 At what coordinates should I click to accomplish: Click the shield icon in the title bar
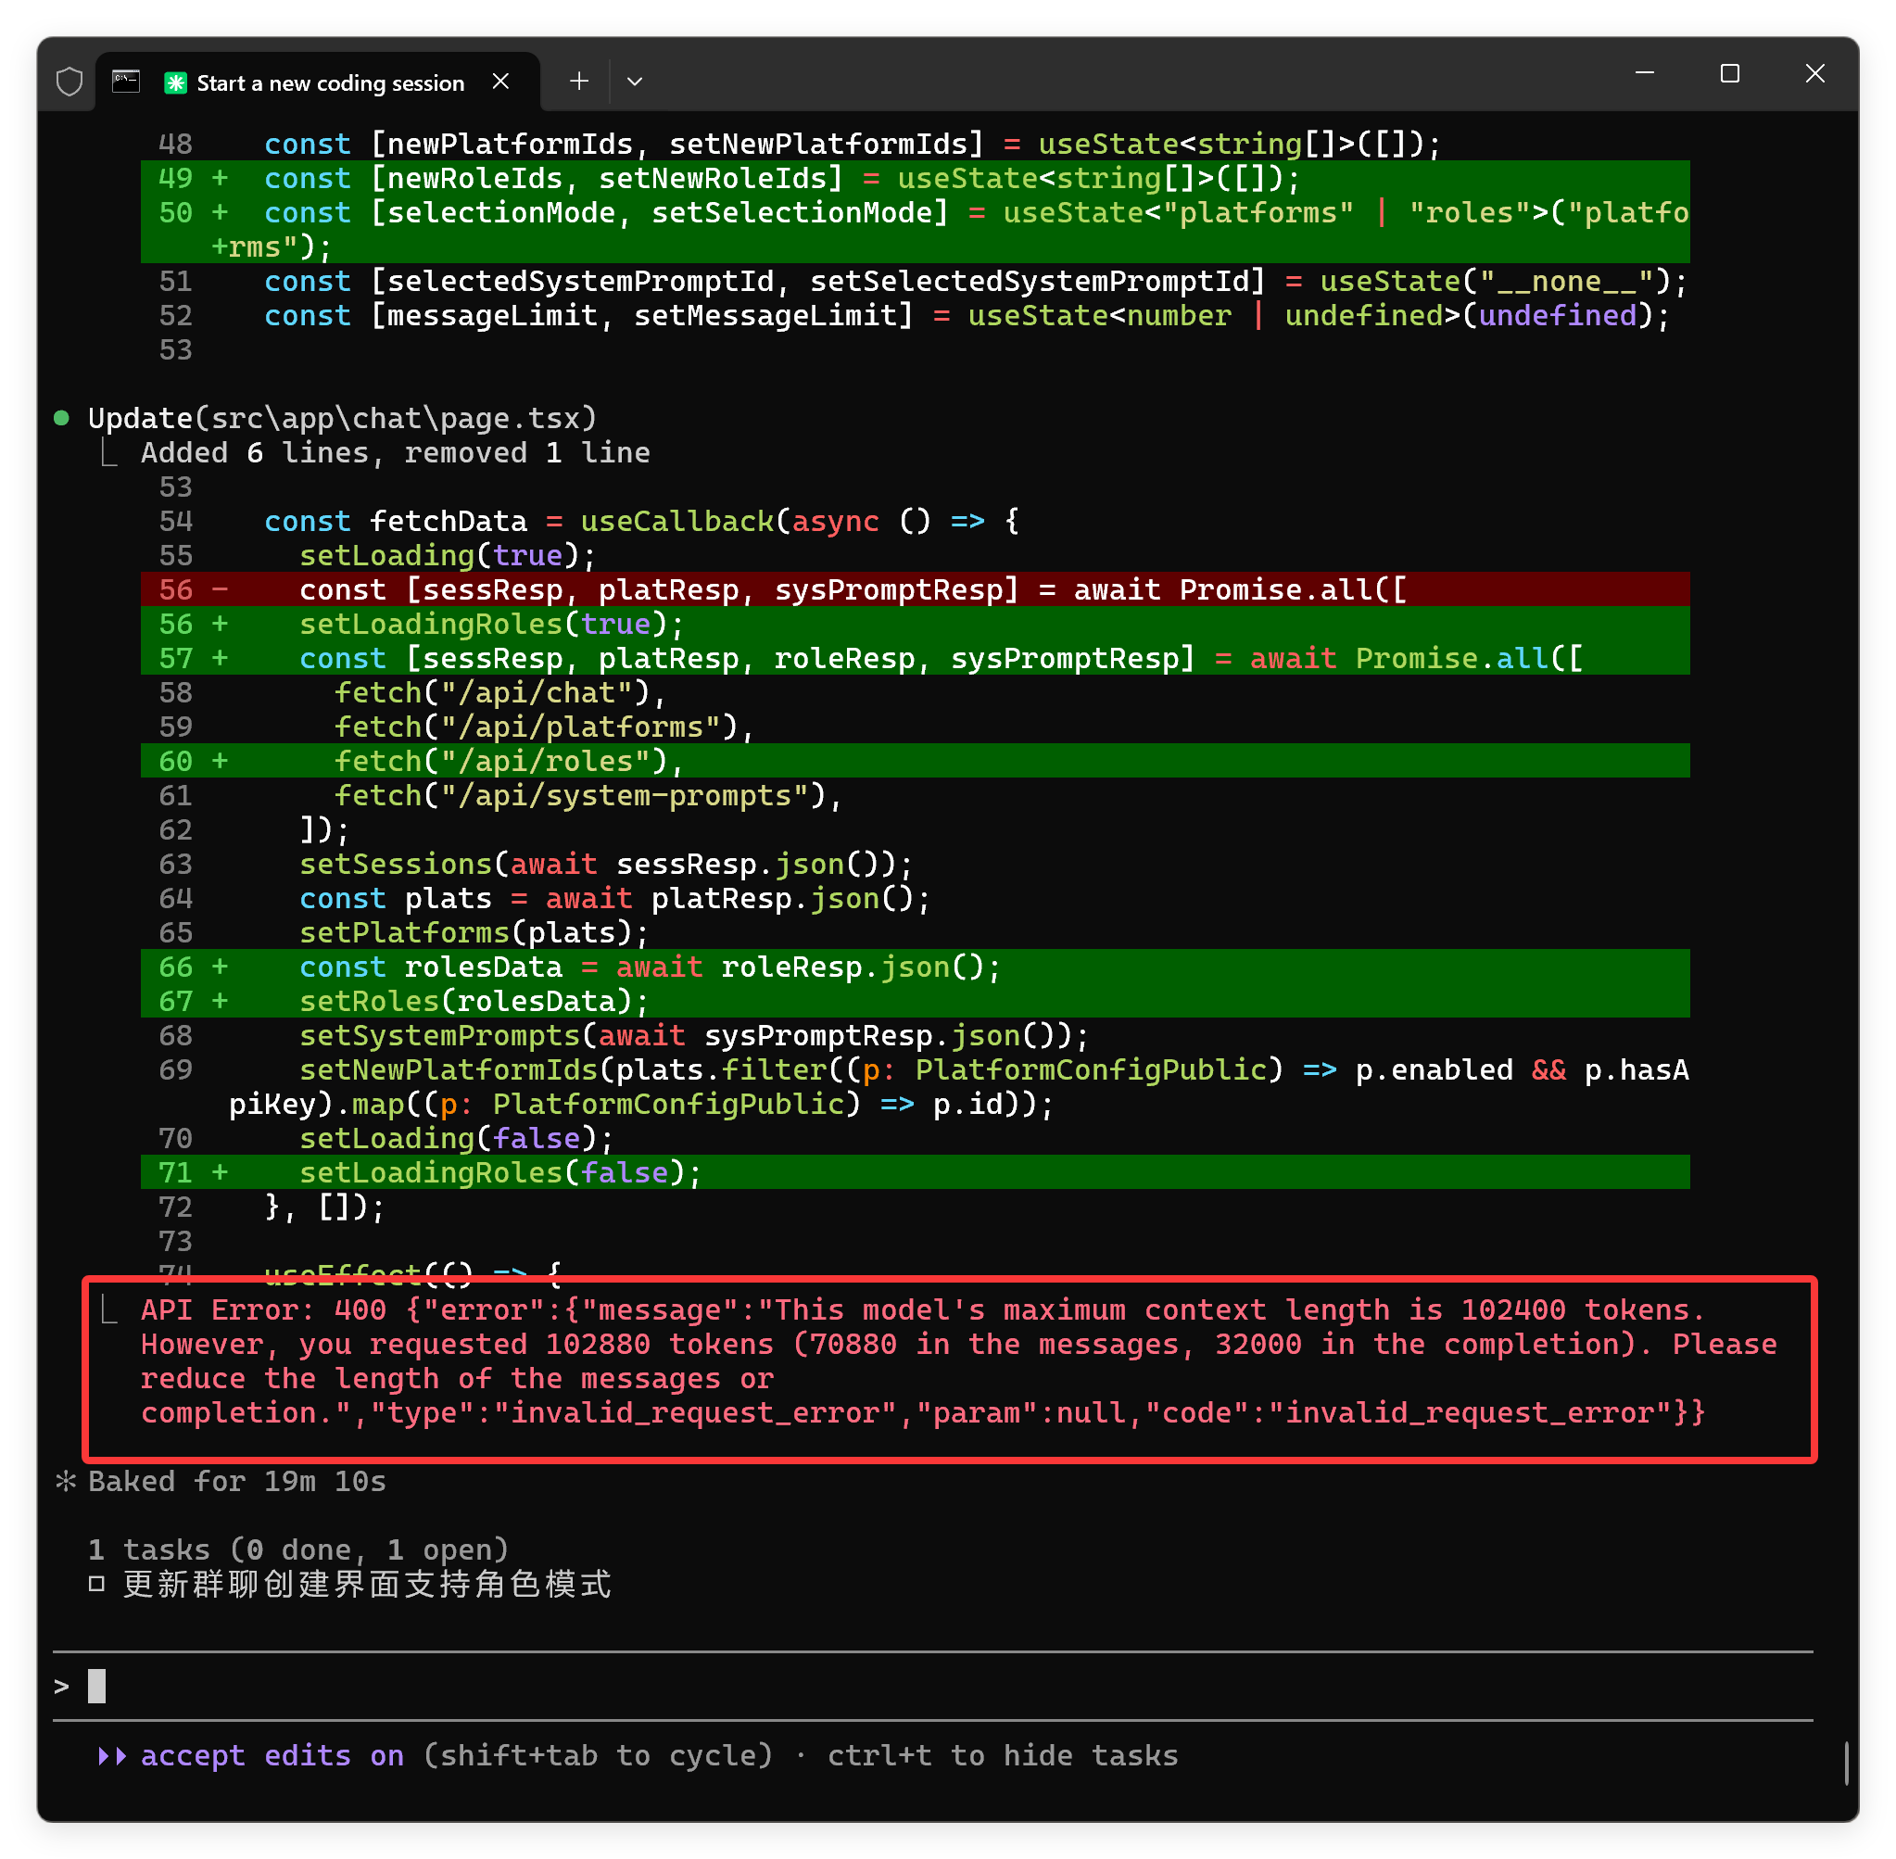[70, 82]
